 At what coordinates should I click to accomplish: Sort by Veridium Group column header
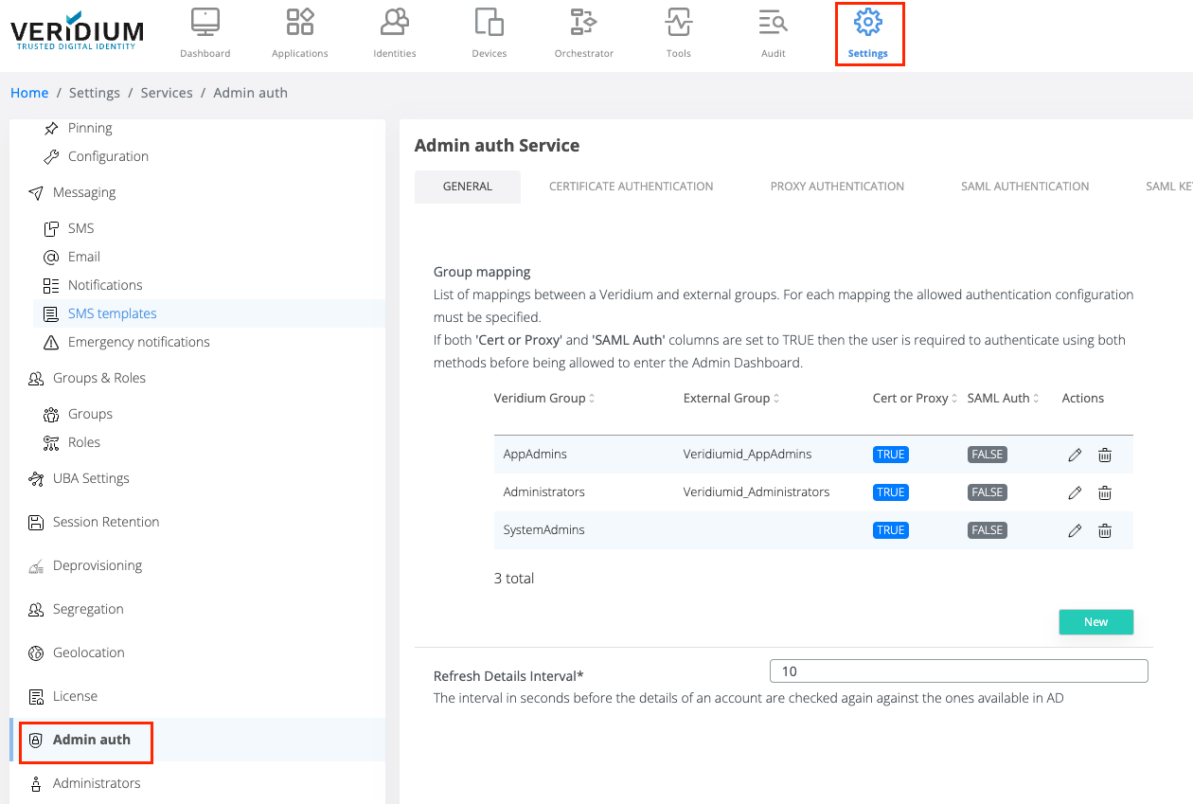(544, 399)
